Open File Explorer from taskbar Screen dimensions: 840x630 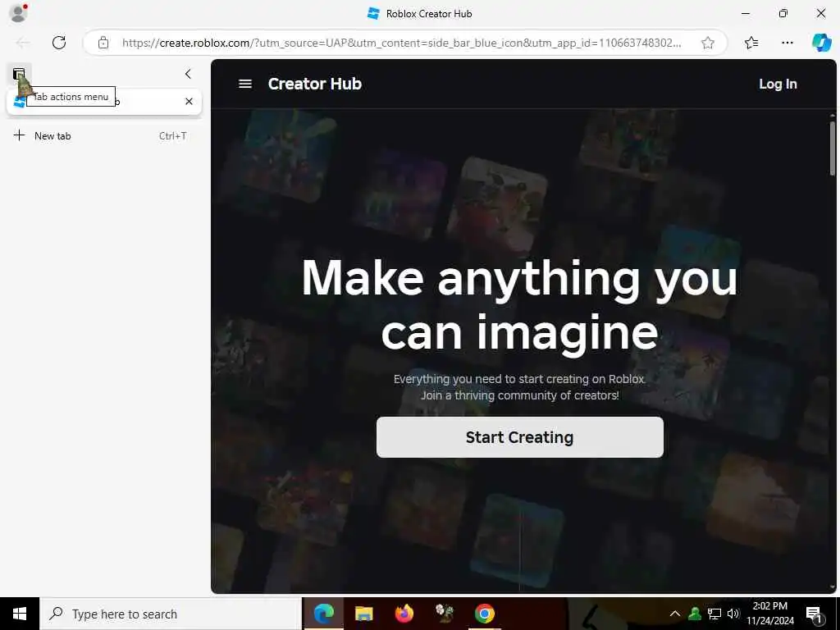pos(363,614)
